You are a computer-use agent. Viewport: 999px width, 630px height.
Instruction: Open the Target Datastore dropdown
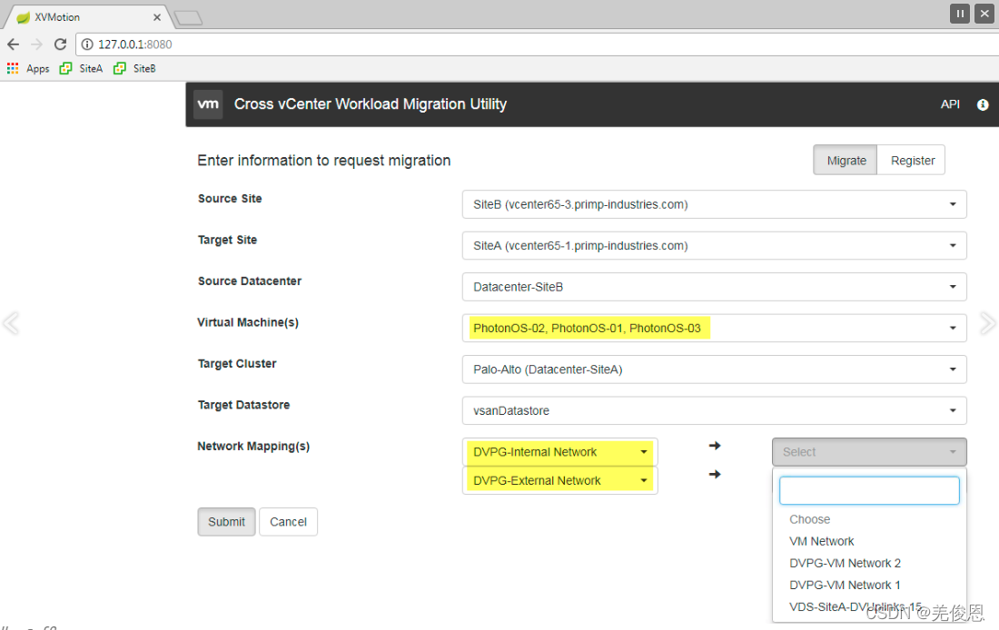click(714, 411)
